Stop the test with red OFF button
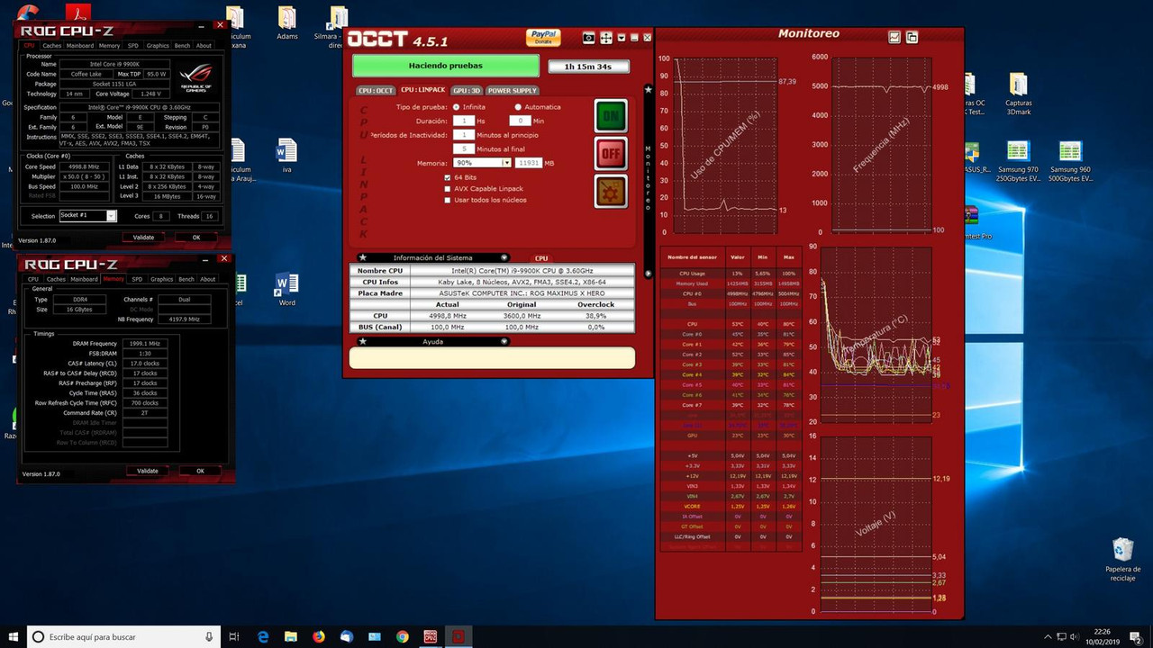 [x=611, y=153]
